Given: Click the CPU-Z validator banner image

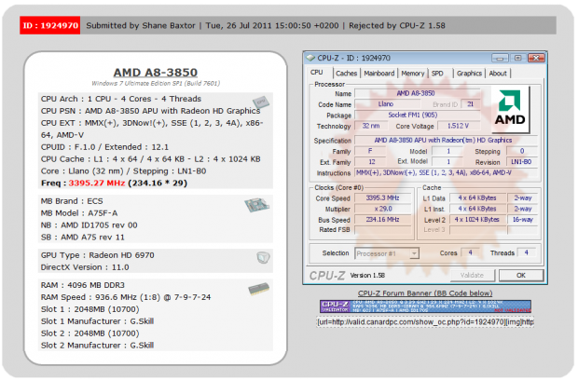Looking at the screenshot, I should (x=425, y=306).
